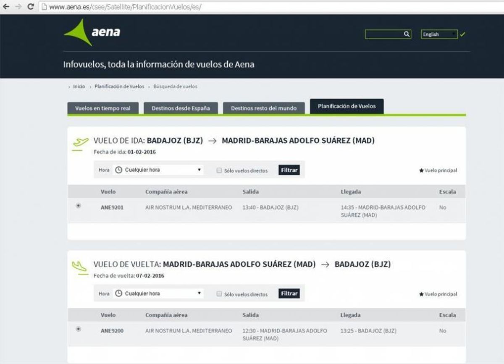
Task: Click the browser reload icon
Action: (31, 7)
